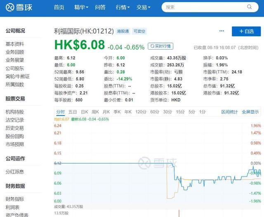Select the 15分 interval tab
The height and width of the screenshot is (217, 264).
180,112
